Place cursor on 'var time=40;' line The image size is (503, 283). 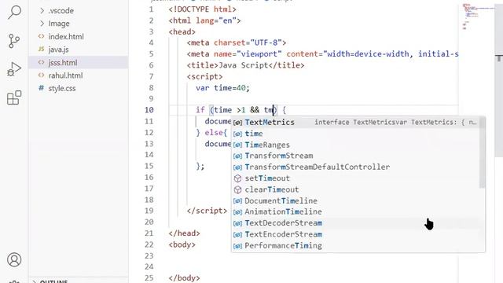tap(222, 87)
